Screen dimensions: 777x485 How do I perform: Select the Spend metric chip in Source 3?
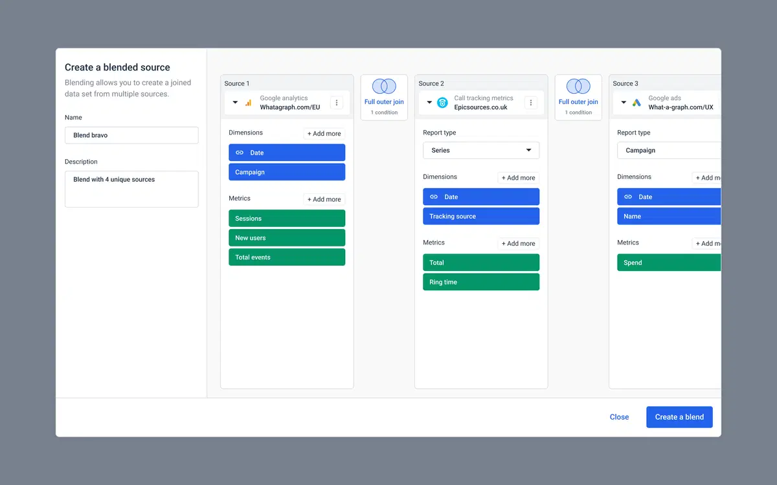(x=667, y=262)
